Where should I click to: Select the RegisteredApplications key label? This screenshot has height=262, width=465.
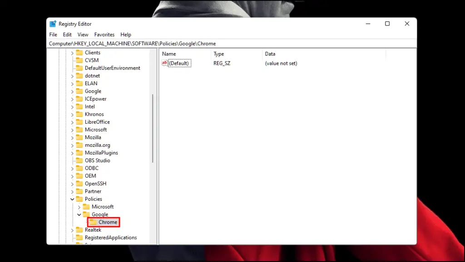pos(111,238)
